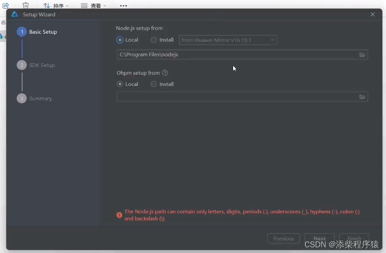Open the 排序 sort dropdown in Explorer

(x=56, y=6)
